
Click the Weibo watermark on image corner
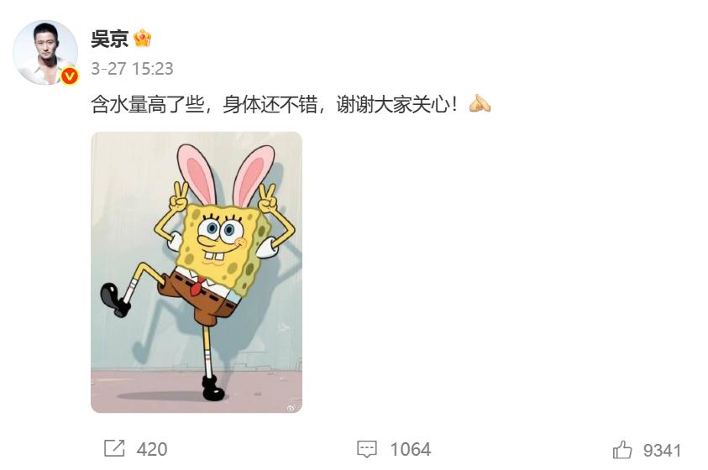tap(291, 407)
